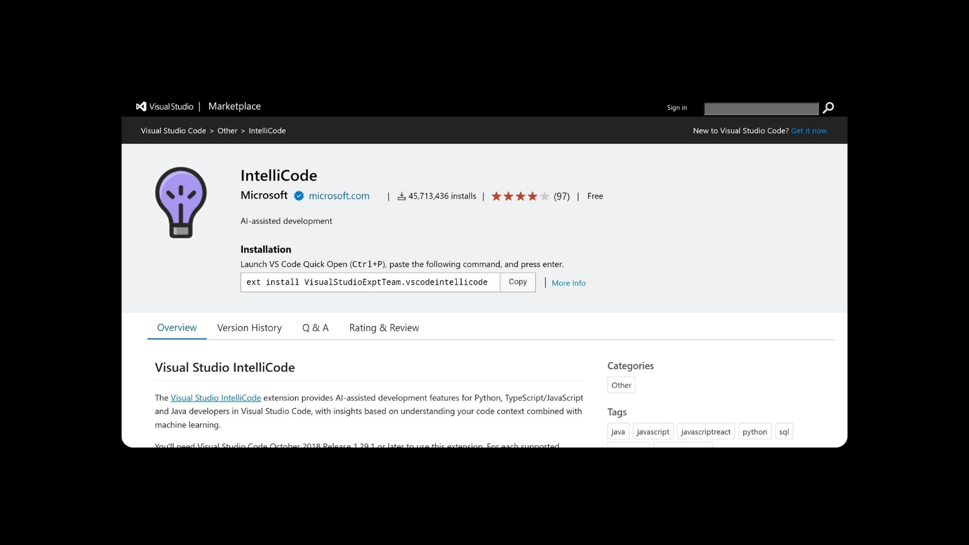This screenshot has height=545, width=969.
Task: Copy the install command
Action: 518,282
